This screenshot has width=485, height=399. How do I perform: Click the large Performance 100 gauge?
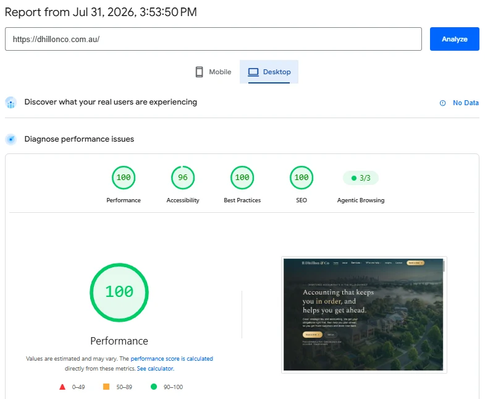(x=119, y=292)
